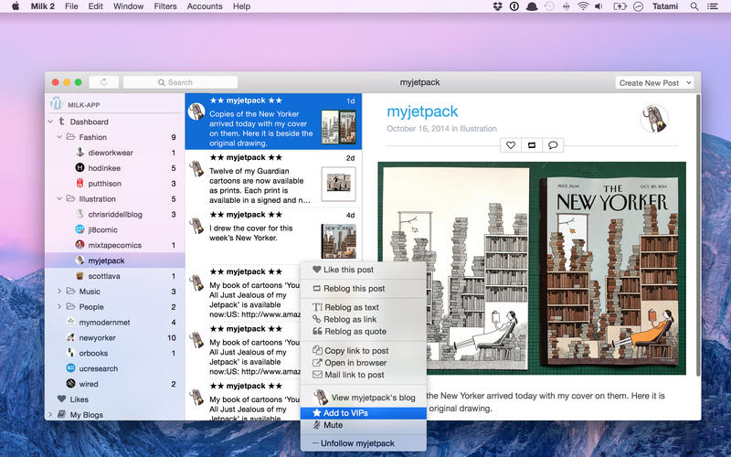The image size is (731, 457).
Task: Open the Create New Post dropdown
Action: pyautogui.click(x=654, y=82)
